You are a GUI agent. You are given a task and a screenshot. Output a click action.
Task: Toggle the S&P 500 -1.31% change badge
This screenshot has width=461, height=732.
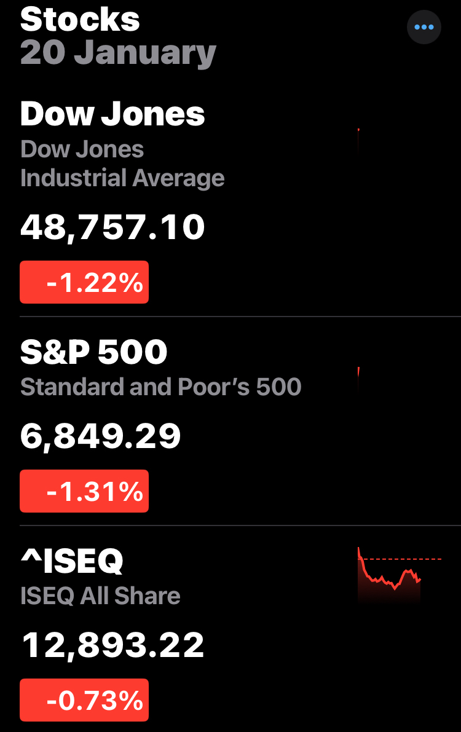[84, 491]
